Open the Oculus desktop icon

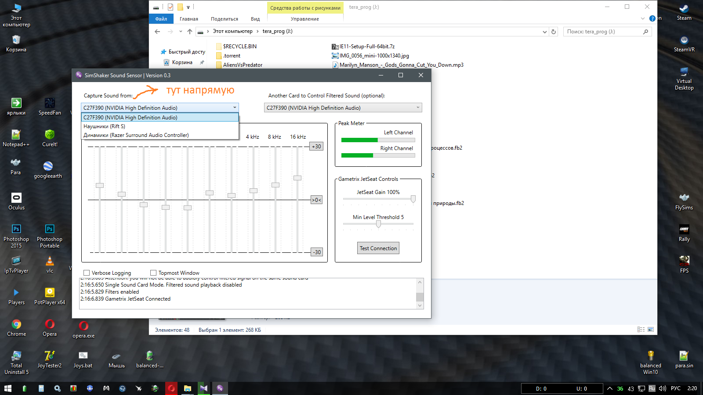[x=16, y=201]
